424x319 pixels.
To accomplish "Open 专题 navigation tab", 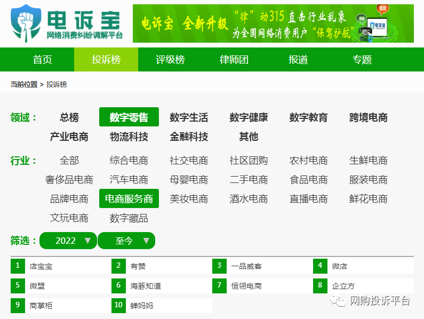I will [x=362, y=60].
